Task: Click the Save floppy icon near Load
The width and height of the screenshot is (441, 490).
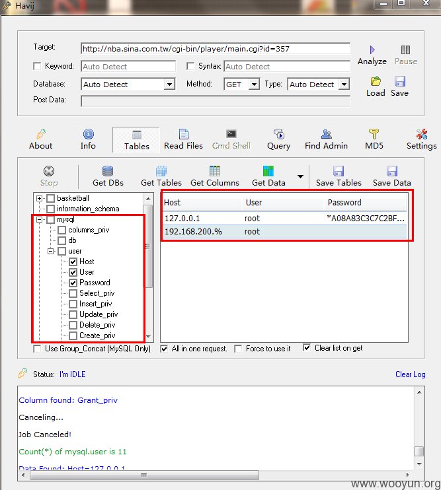Action: 400,81
